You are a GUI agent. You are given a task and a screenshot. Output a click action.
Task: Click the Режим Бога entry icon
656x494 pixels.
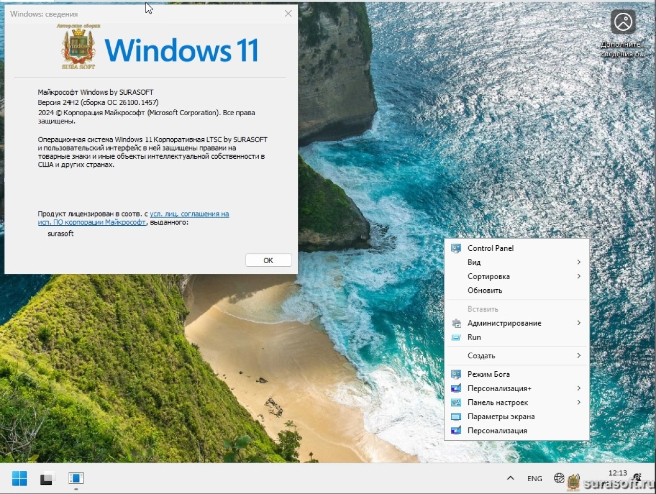coord(456,374)
